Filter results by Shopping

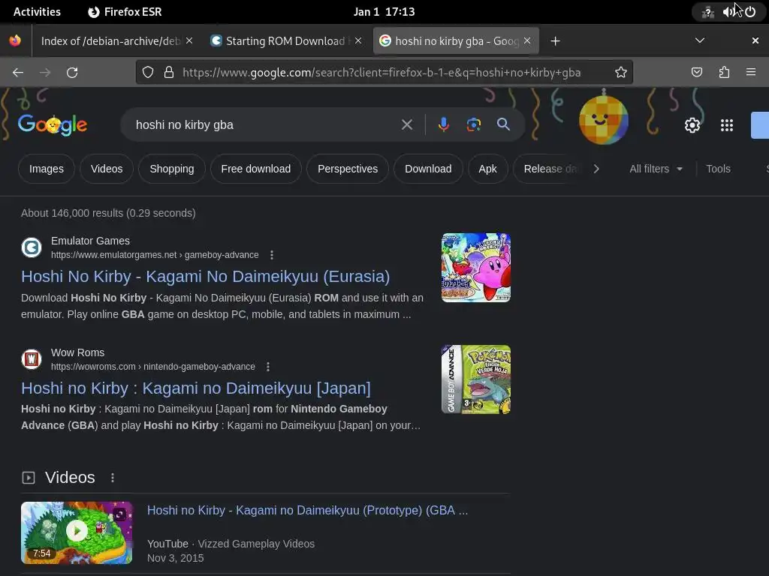click(172, 169)
